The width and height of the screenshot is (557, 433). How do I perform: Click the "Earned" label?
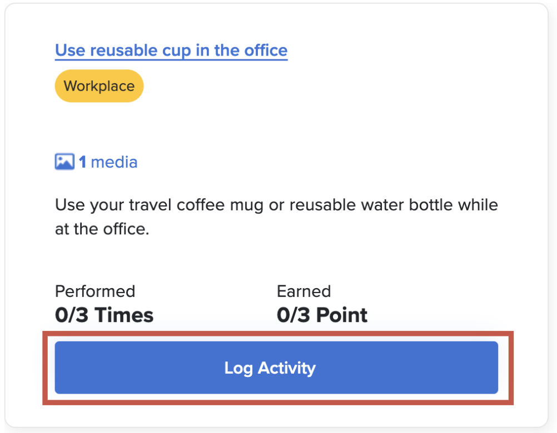(x=304, y=291)
